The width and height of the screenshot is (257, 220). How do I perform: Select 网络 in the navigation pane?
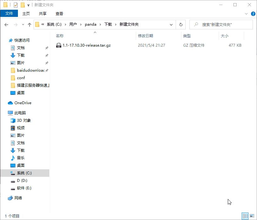coord(18,198)
